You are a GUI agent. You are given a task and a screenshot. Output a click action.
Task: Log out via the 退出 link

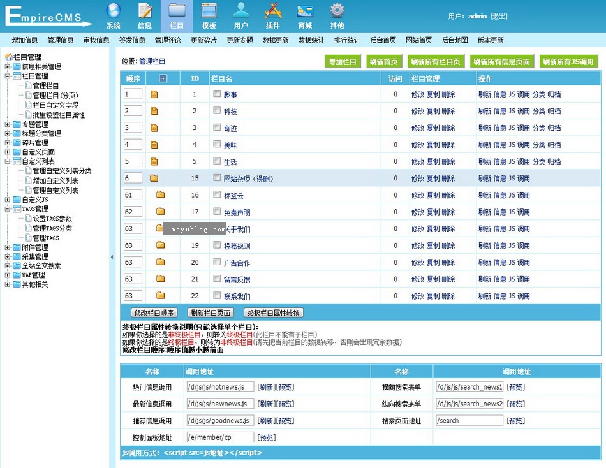click(x=499, y=16)
